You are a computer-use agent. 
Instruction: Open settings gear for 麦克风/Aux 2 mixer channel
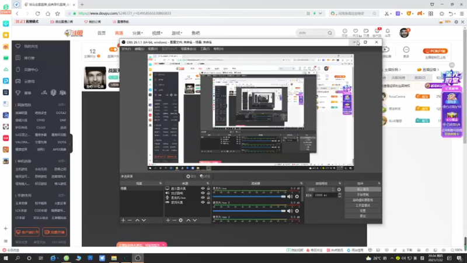point(297,211)
